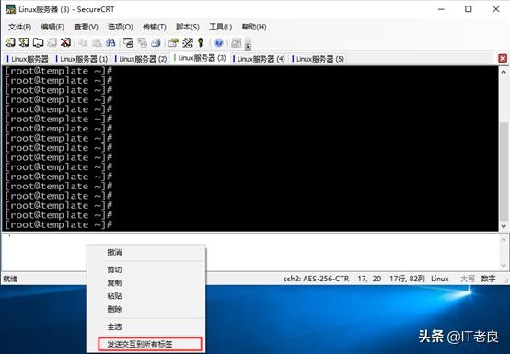
Task: Click the terminal vertical scrollbar thumb
Action: pos(504,172)
